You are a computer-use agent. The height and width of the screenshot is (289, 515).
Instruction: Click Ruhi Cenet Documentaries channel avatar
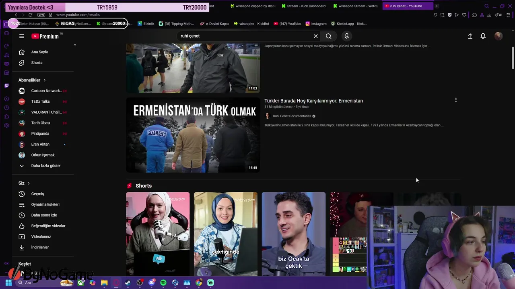point(268,116)
